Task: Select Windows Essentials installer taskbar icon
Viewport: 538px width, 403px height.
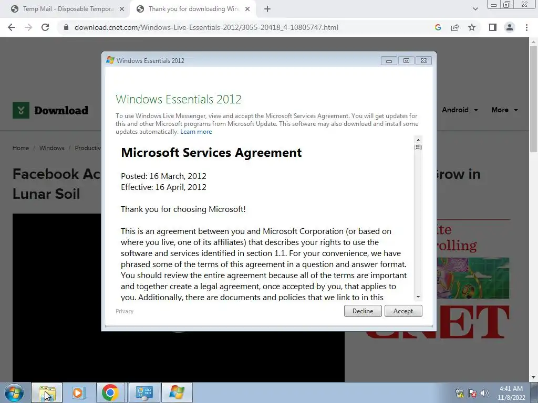Action: click(x=177, y=393)
